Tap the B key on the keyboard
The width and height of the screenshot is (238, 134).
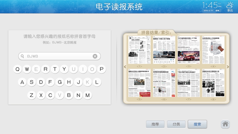[69, 95]
